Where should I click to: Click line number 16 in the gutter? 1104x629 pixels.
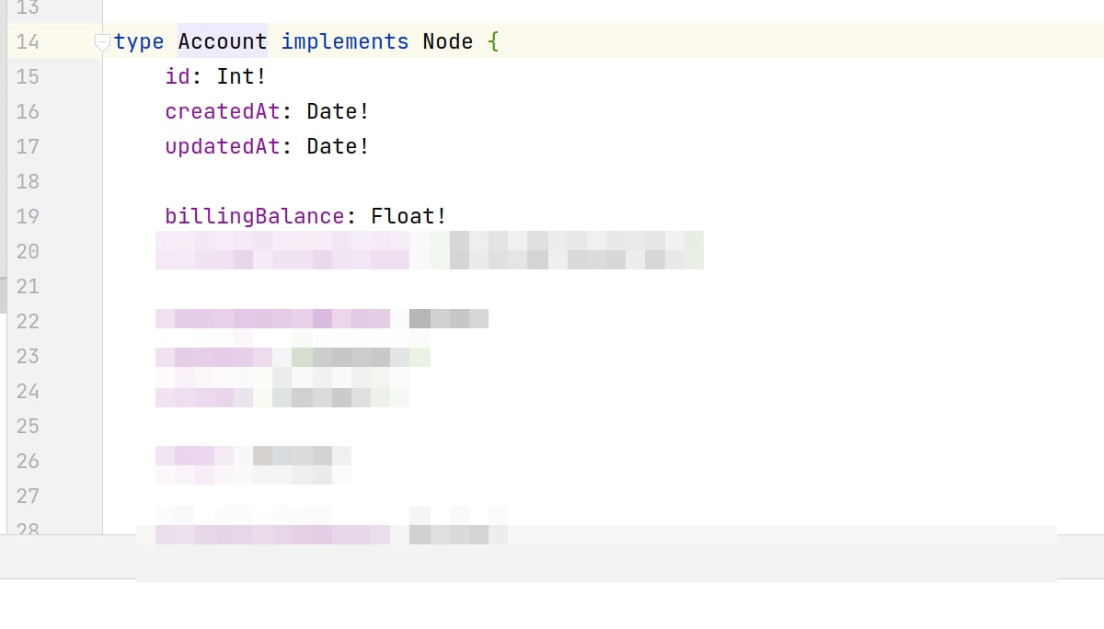(29, 111)
